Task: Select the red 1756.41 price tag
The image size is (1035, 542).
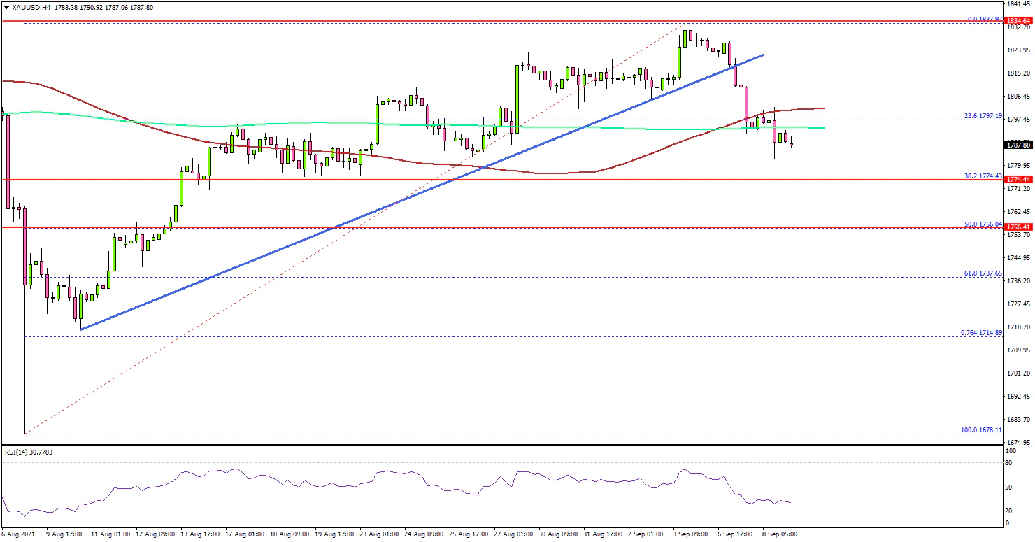Action: click(x=1018, y=227)
